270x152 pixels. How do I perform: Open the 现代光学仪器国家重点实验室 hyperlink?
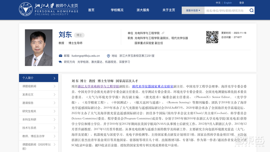153,87
